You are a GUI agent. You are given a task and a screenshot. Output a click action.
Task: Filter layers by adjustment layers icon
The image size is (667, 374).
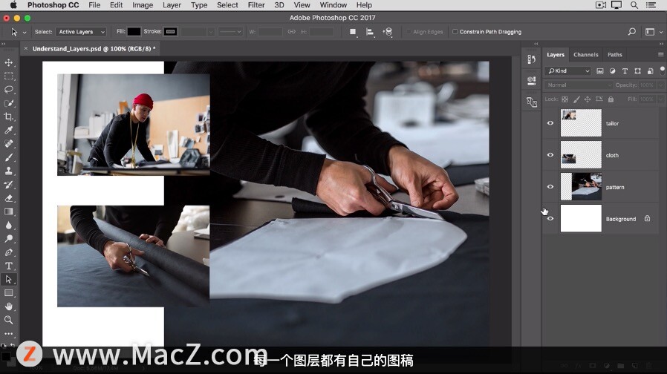(612, 71)
